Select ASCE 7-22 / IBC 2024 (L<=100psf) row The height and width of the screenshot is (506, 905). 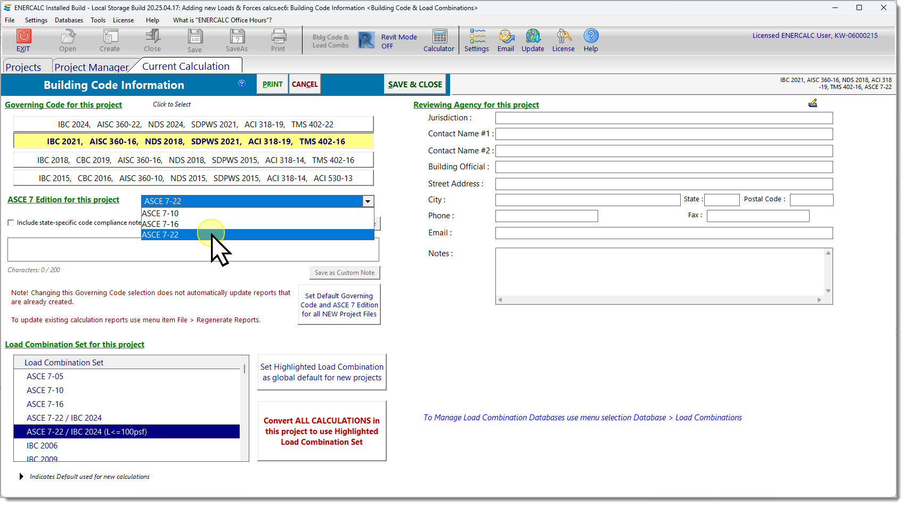point(127,432)
